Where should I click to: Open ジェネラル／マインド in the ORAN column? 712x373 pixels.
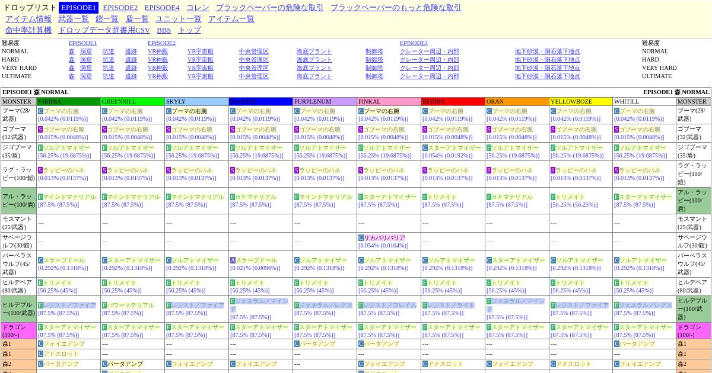(515, 305)
